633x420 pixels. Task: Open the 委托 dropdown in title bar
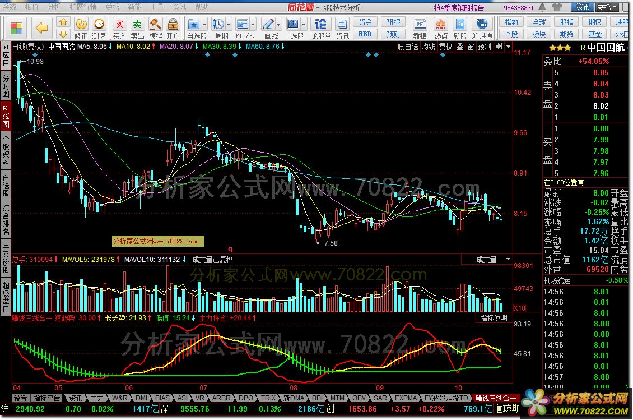point(607,7)
